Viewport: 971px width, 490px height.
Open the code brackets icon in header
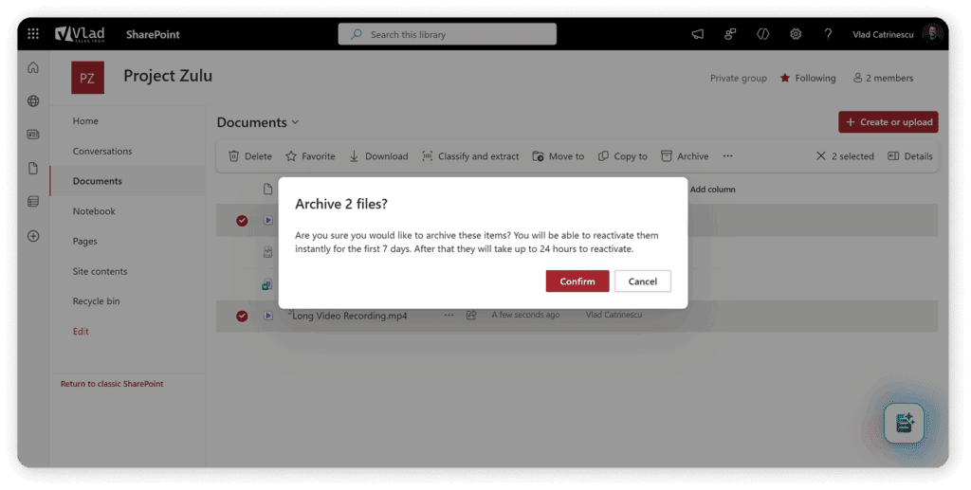(763, 35)
